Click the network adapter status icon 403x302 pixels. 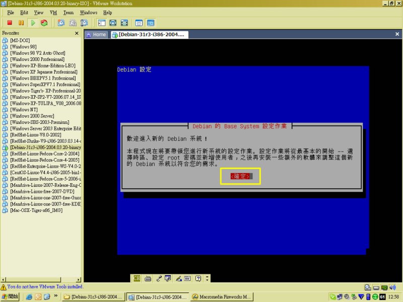point(384,287)
